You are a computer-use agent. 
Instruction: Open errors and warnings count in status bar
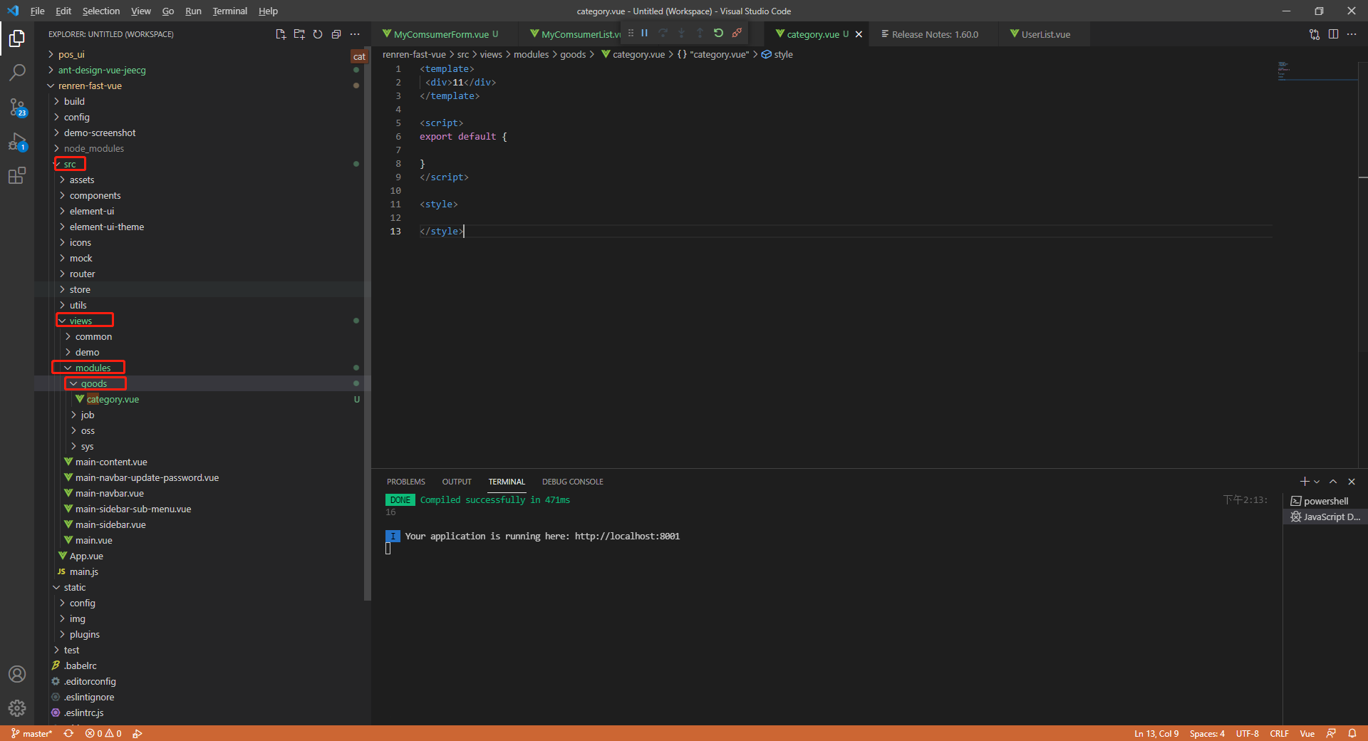[103, 733]
